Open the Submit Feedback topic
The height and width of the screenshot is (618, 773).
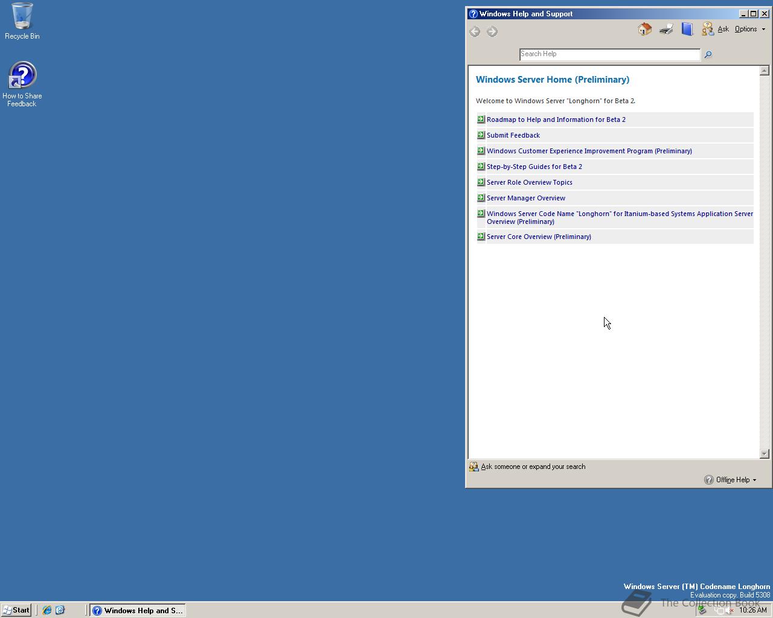click(x=513, y=135)
